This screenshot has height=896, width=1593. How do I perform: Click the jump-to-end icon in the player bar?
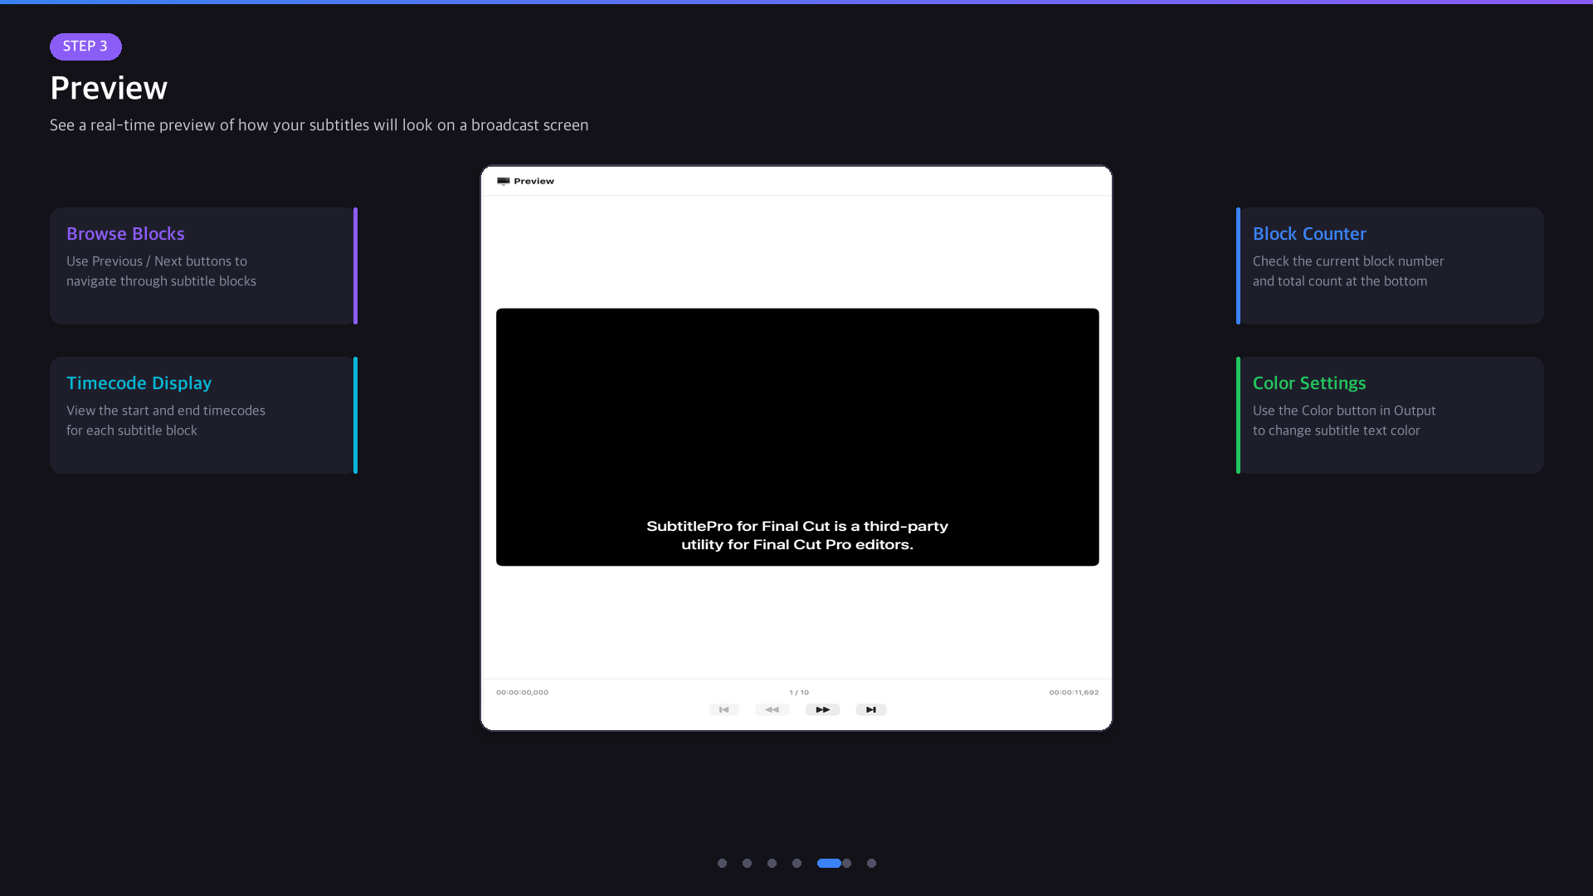pyautogui.click(x=870, y=709)
